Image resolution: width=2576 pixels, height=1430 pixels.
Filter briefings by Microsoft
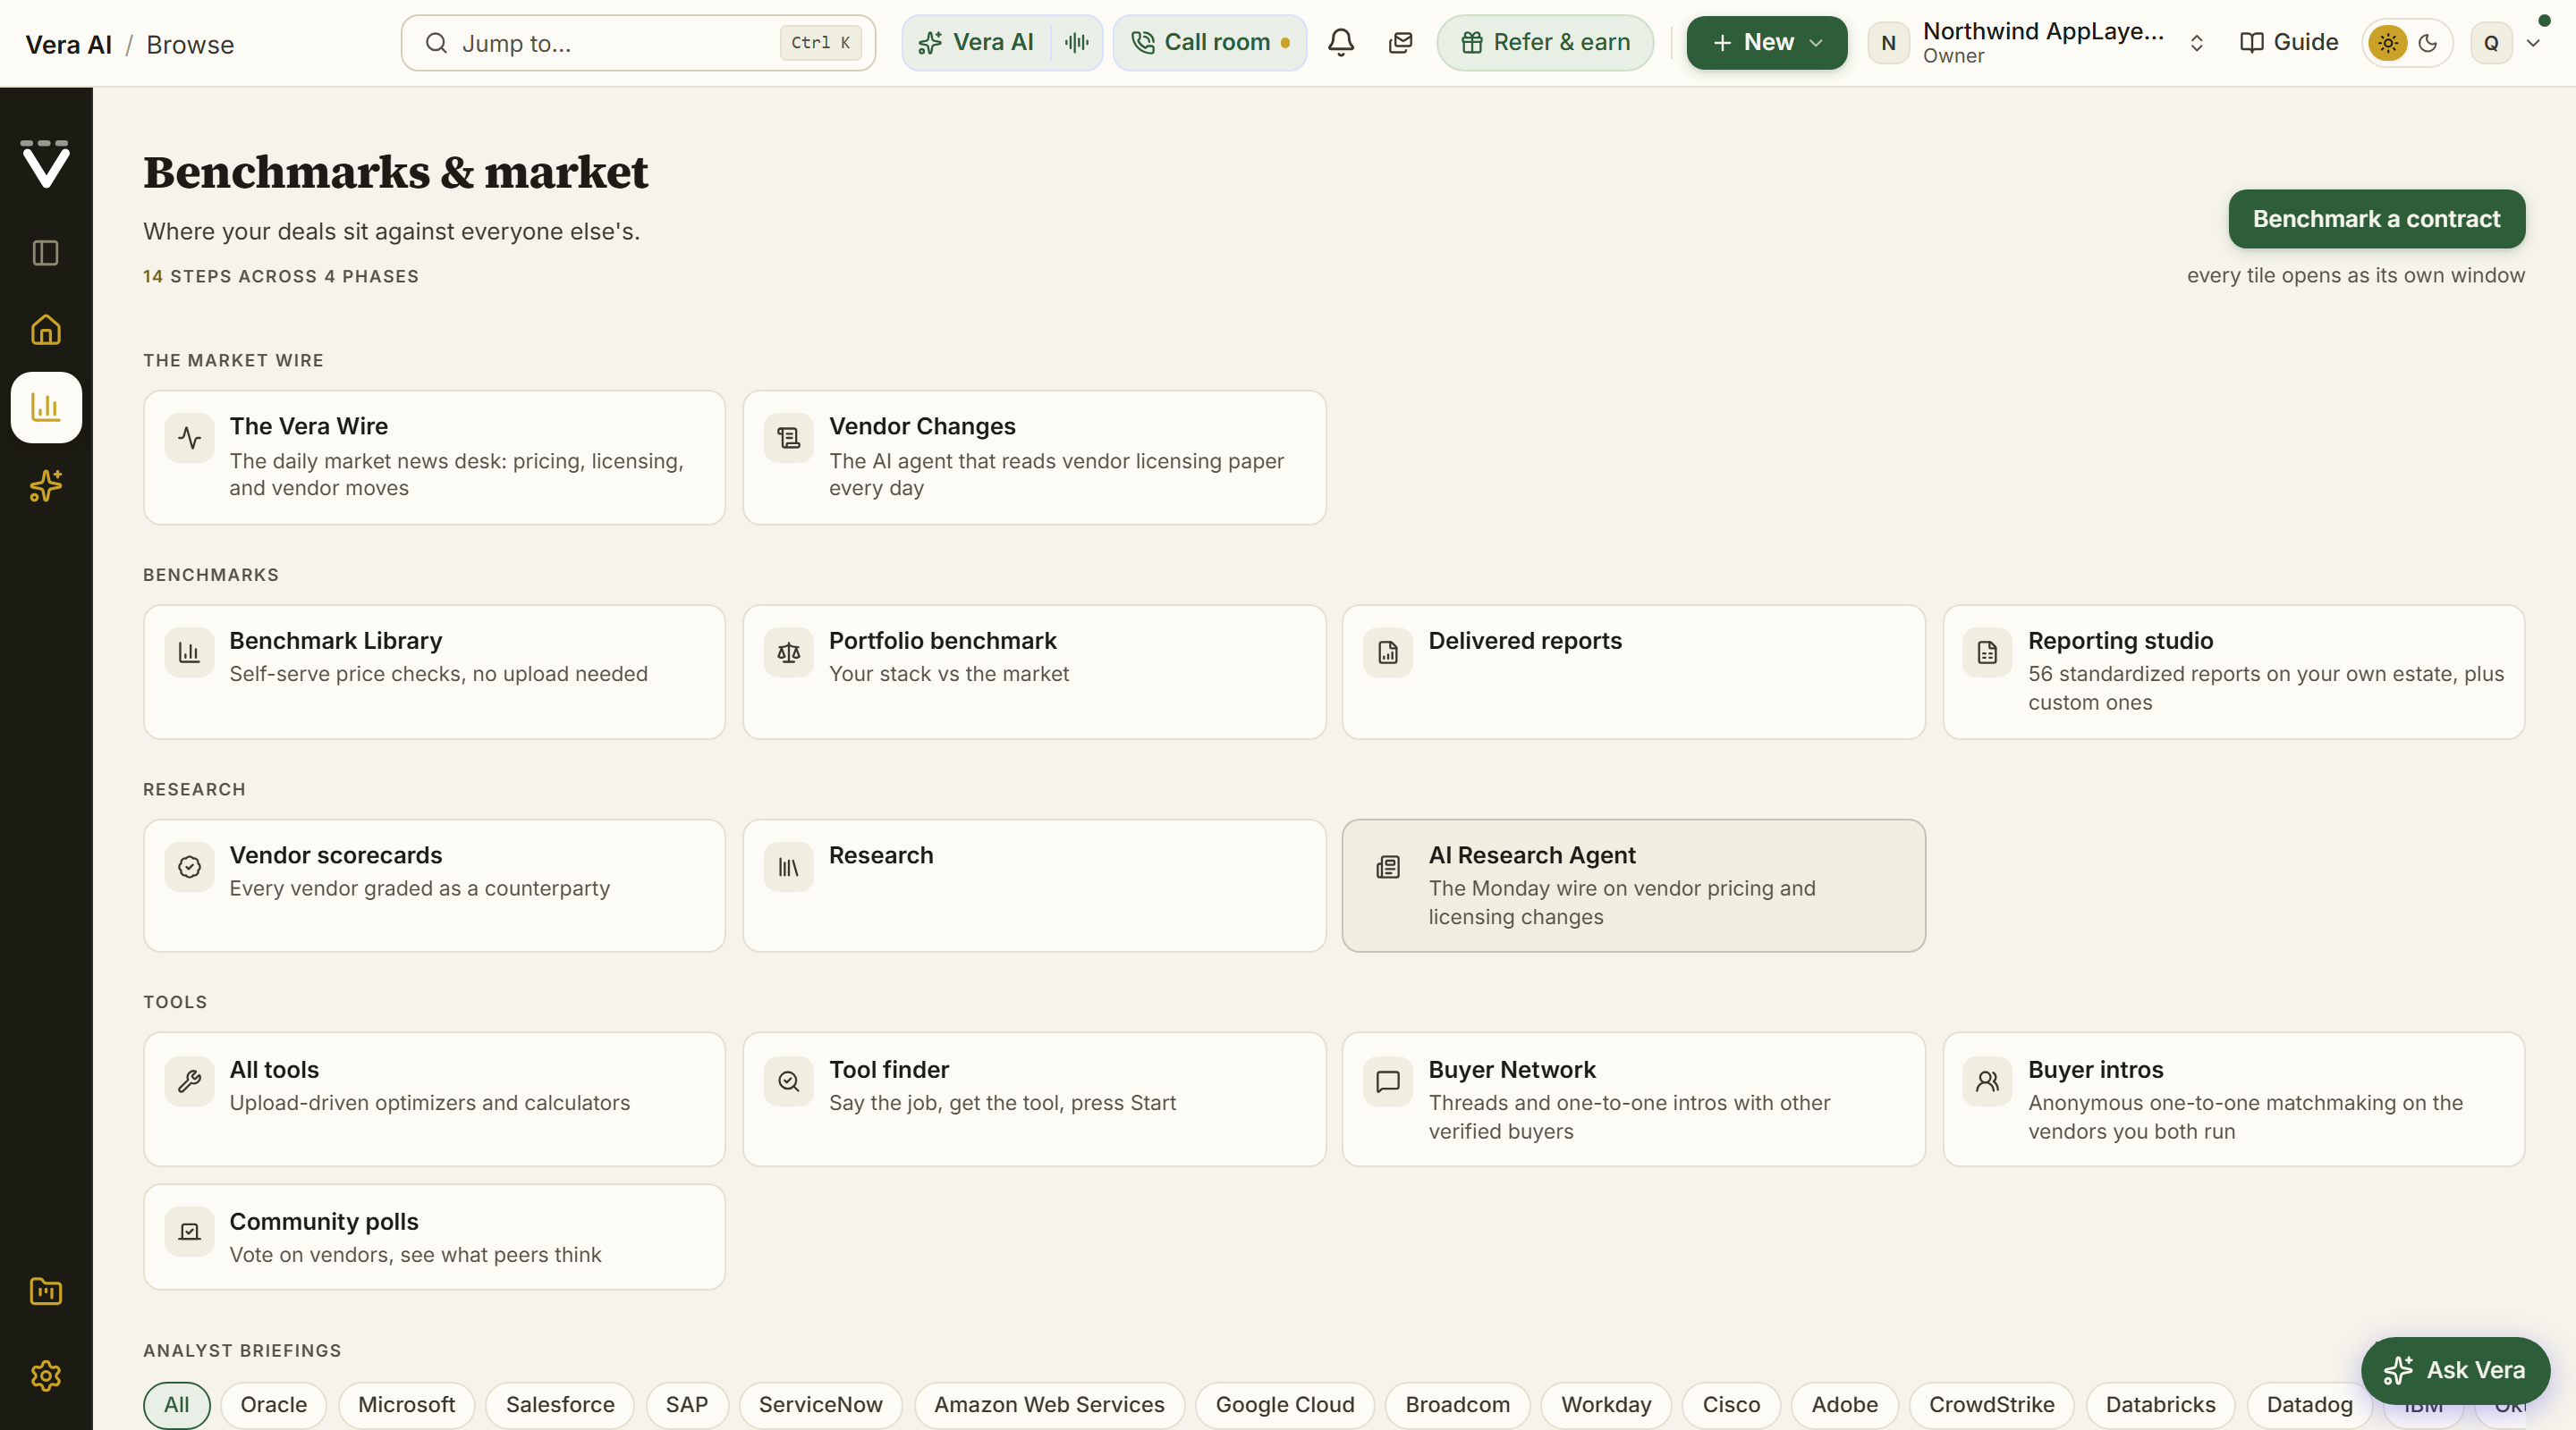pyautogui.click(x=406, y=1404)
